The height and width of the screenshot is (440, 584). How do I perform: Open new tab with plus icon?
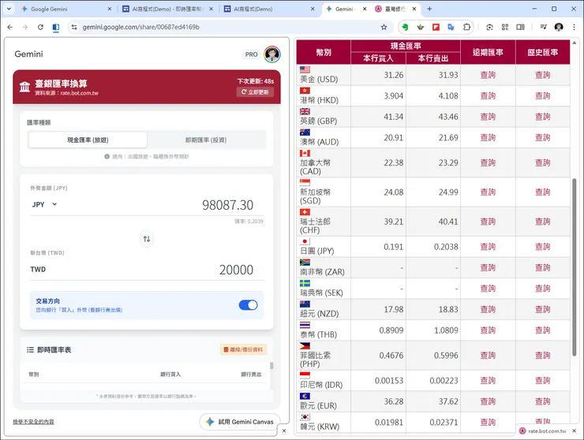(x=429, y=9)
